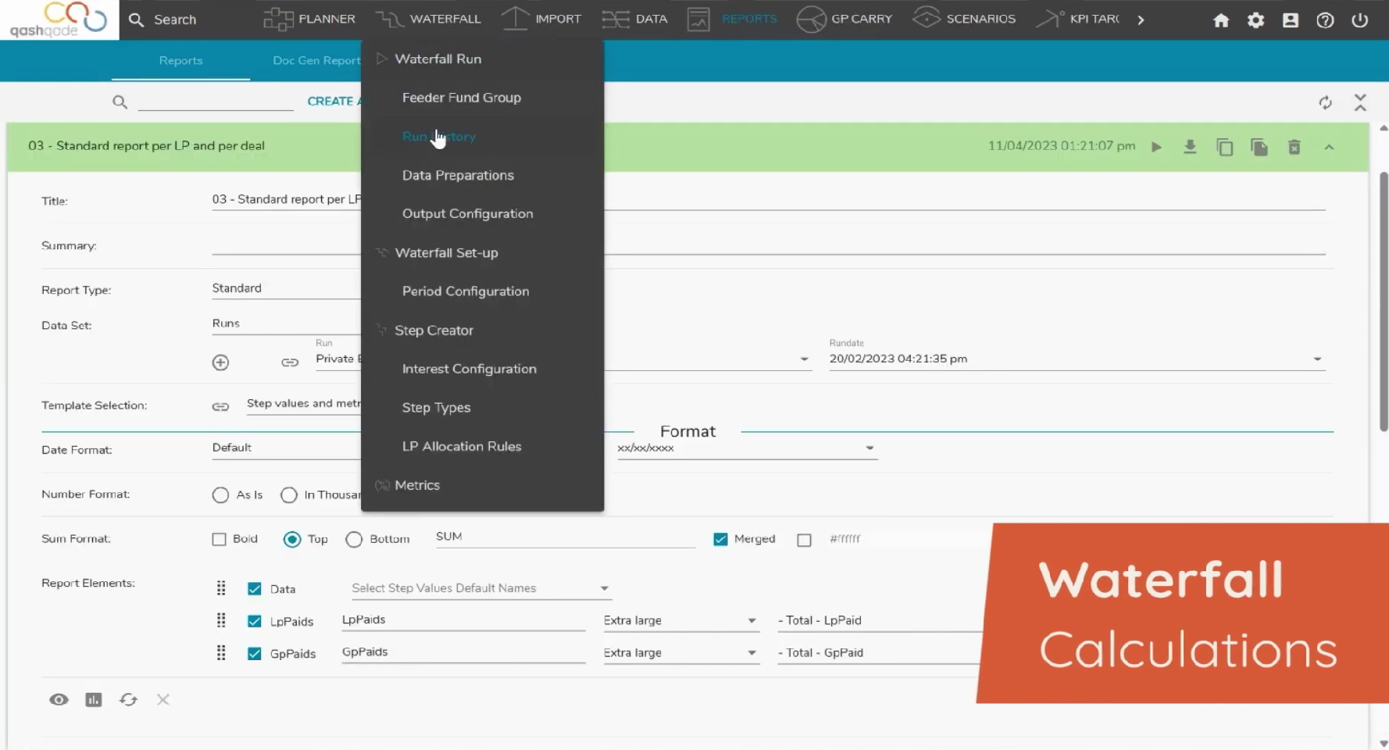Click the duplicate pages icon in report header

coord(1259,147)
